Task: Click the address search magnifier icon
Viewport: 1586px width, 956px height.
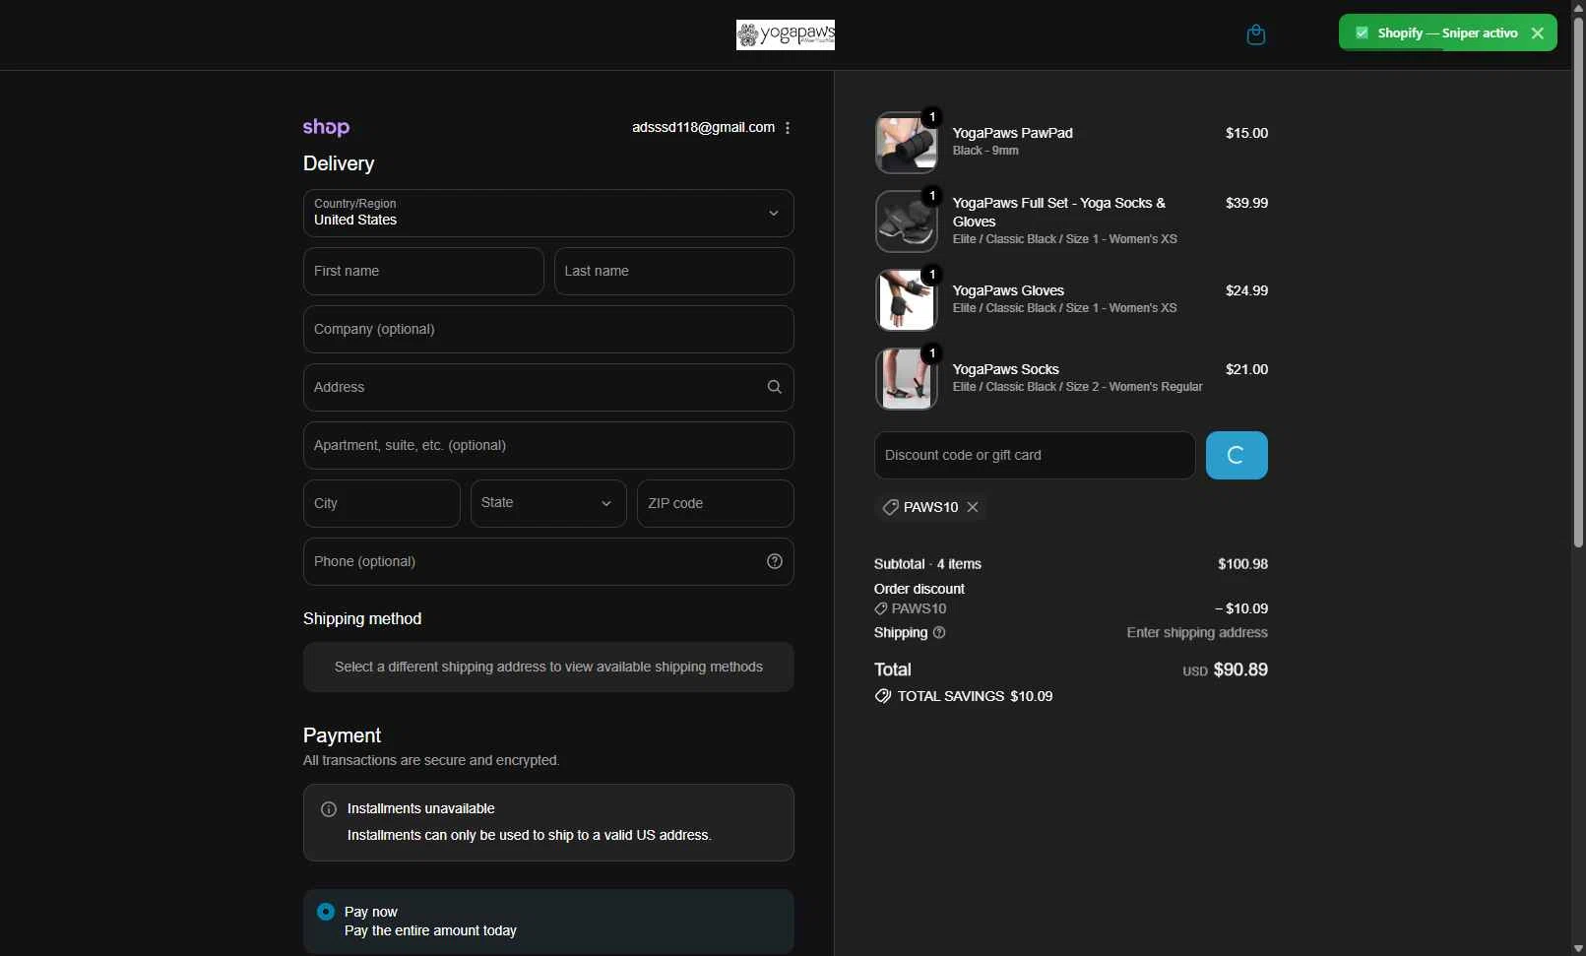Action: click(x=775, y=387)
